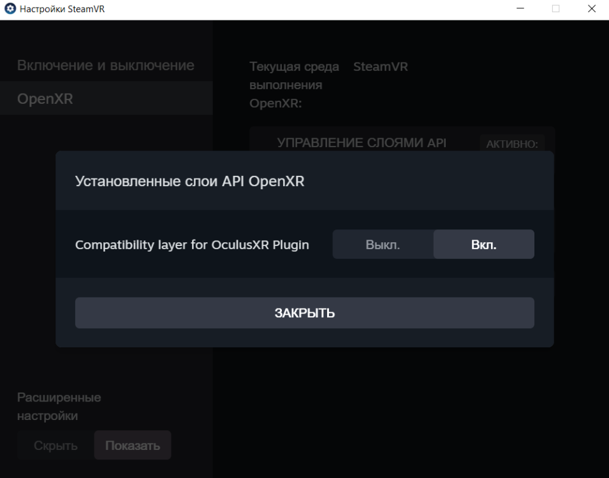Enable OculusXR compatibility layer with Вкл.
Image resolution: width=609 pixels, height=478 pixels.
click(483, 244)
